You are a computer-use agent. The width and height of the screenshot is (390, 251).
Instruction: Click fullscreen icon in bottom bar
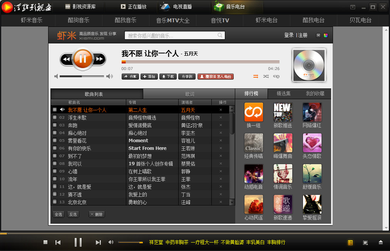coord(365,243)
